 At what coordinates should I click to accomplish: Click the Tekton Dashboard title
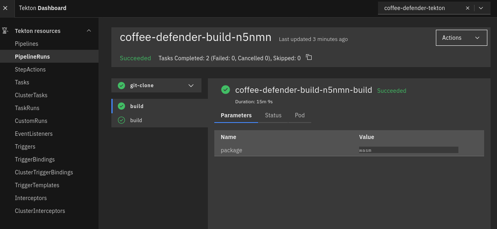click(43, 8)
